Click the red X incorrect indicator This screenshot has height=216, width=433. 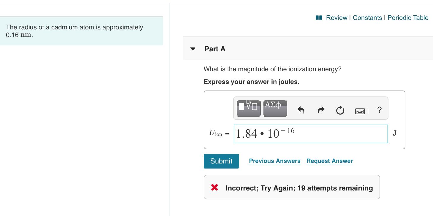coord(215,187)
